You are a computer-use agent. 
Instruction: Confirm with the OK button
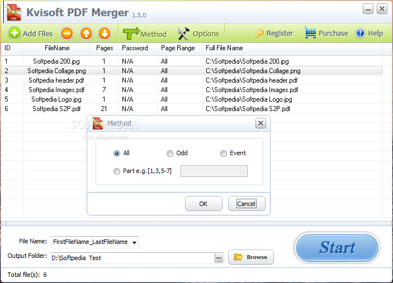click(x=203, y=204)
